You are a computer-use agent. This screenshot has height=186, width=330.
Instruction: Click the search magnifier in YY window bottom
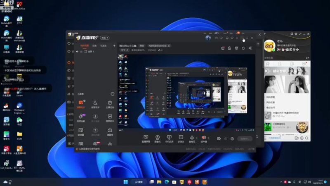307,138
